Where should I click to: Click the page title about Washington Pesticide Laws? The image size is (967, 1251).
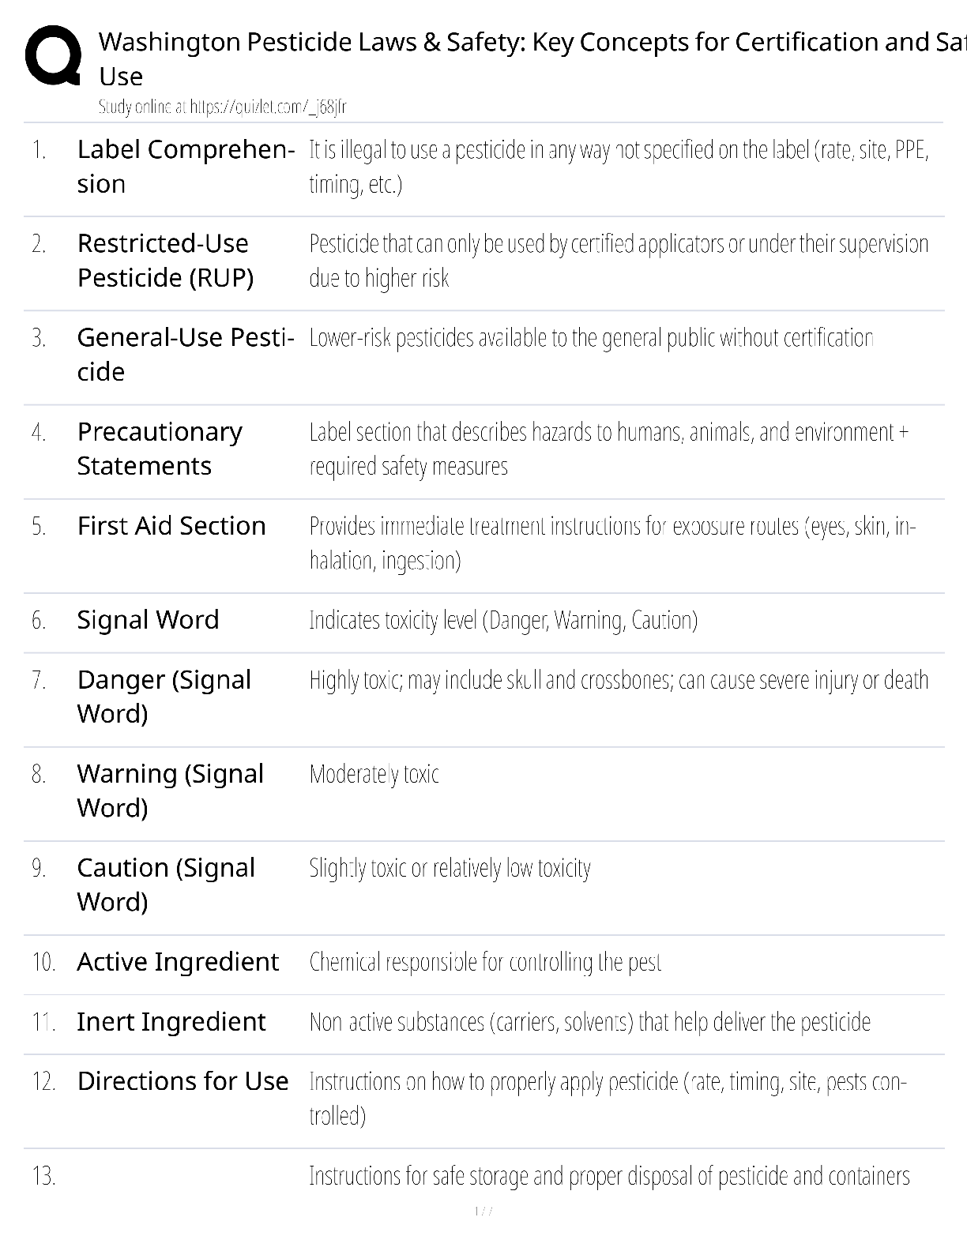click(x=532, y=58)
